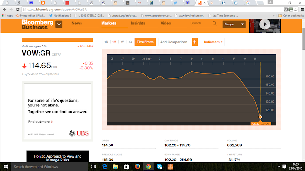Click the VOW:GR ticker heading
Viewport: 305px width, 171px height.
coord(36,53)
